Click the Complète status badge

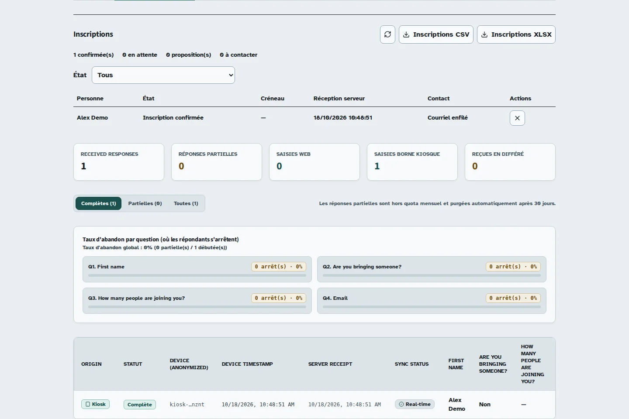tap(140, 405)
